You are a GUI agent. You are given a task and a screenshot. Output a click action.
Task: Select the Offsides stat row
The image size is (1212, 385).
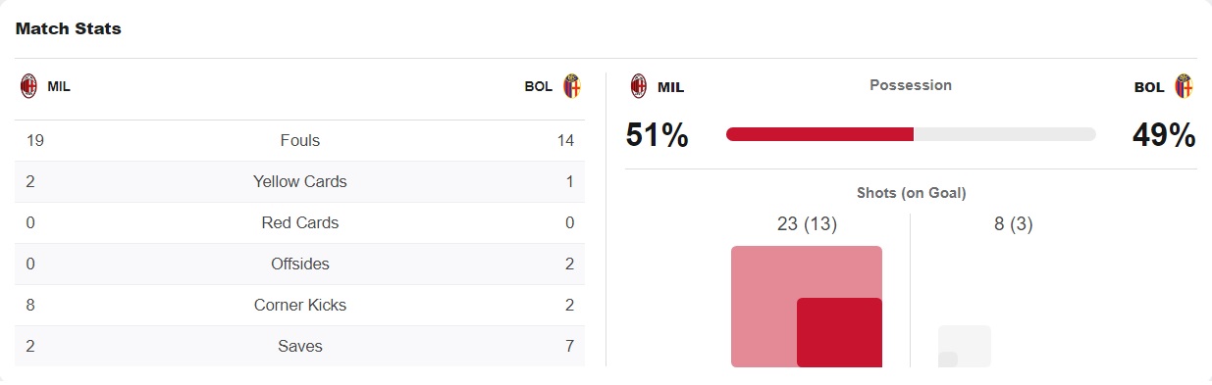click(299, 264)
